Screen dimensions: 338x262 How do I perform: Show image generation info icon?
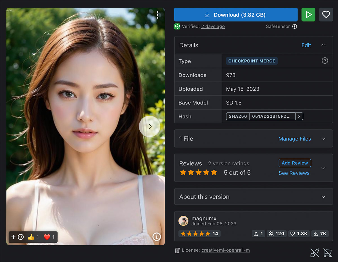(157, 237)
